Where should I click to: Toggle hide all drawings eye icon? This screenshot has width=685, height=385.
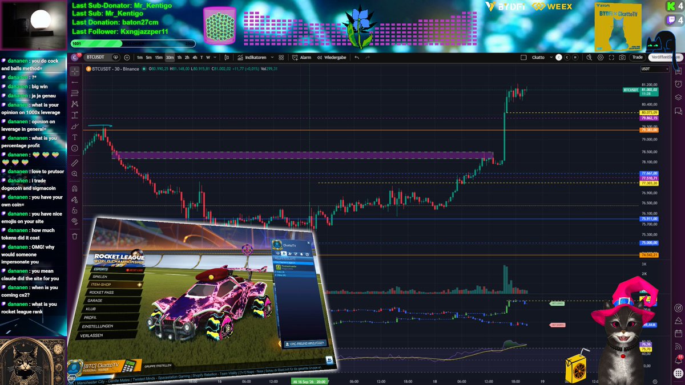[x=75, y=221]
